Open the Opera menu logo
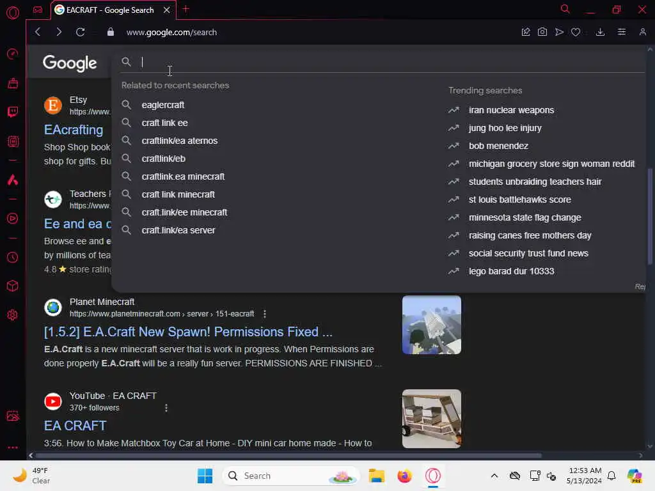The height and width of the screenshot is (491, 655). (x=13, y=13)
